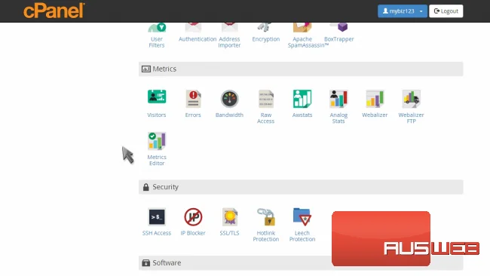Click the BoxTrapper link label
This screenshot has height=276, width=490.
339,39
